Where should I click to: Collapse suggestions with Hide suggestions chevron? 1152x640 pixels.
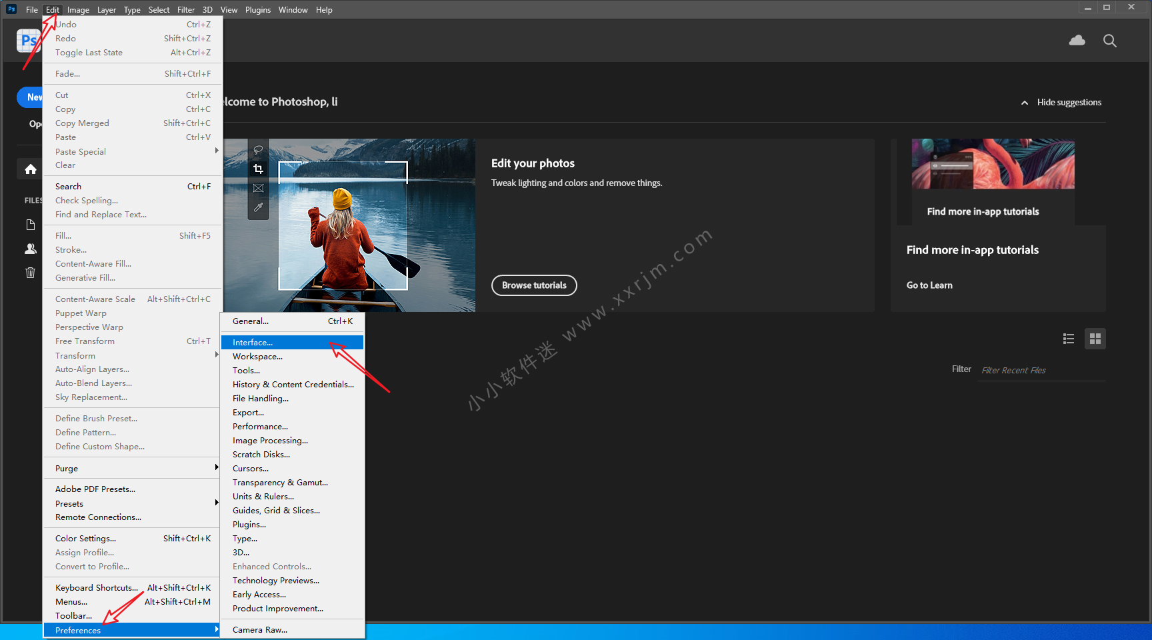pos(1025,103)
